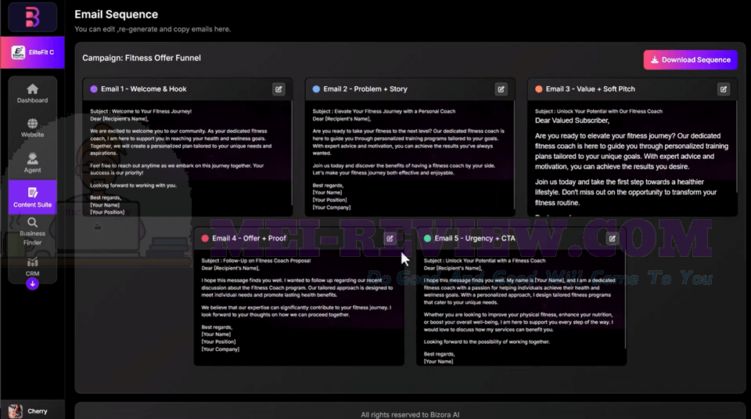
Task: Click the Dashboard home icon
Action: coord(33,88)
